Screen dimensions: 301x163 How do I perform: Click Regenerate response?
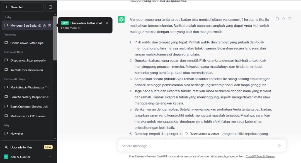point(202,134)
